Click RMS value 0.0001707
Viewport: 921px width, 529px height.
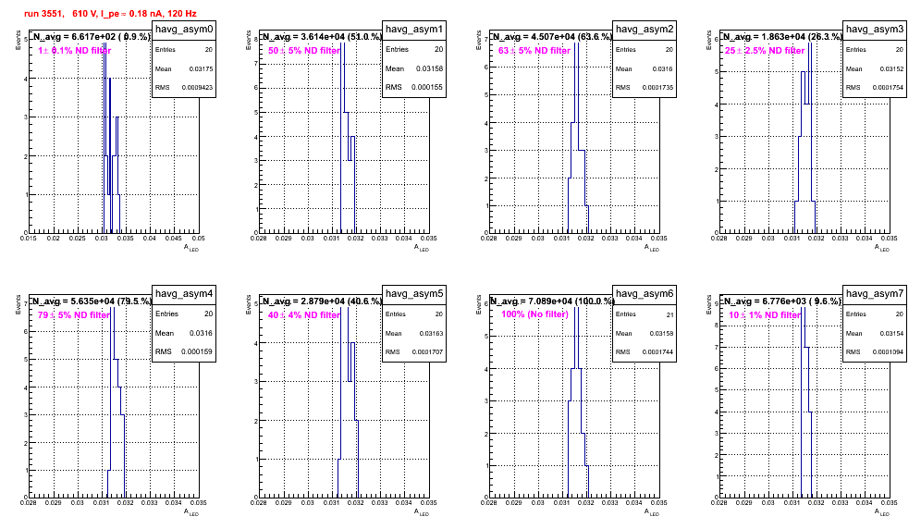point(427,352)
